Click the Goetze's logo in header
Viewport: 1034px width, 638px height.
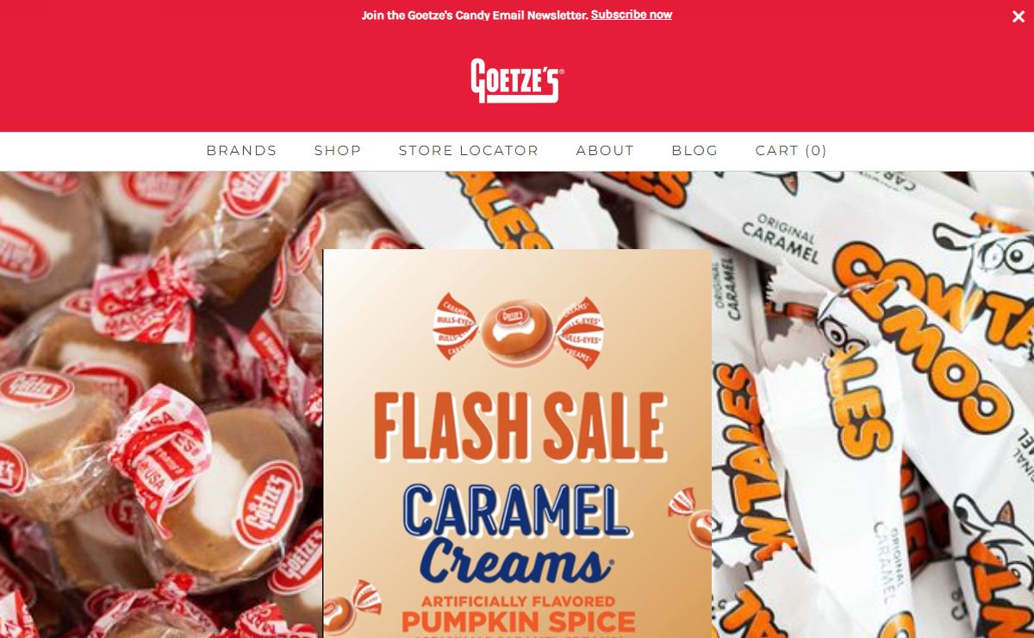click(x=517, y=80)
